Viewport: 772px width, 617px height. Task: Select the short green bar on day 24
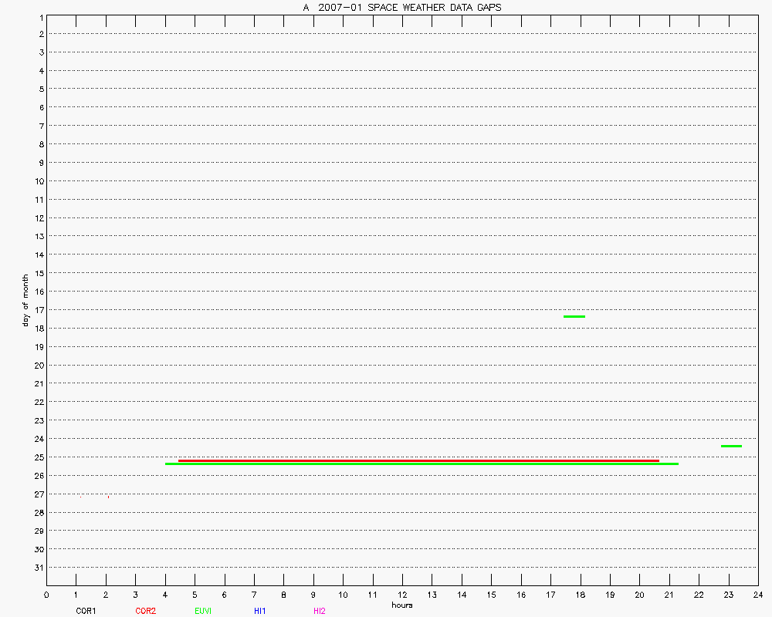730,446
